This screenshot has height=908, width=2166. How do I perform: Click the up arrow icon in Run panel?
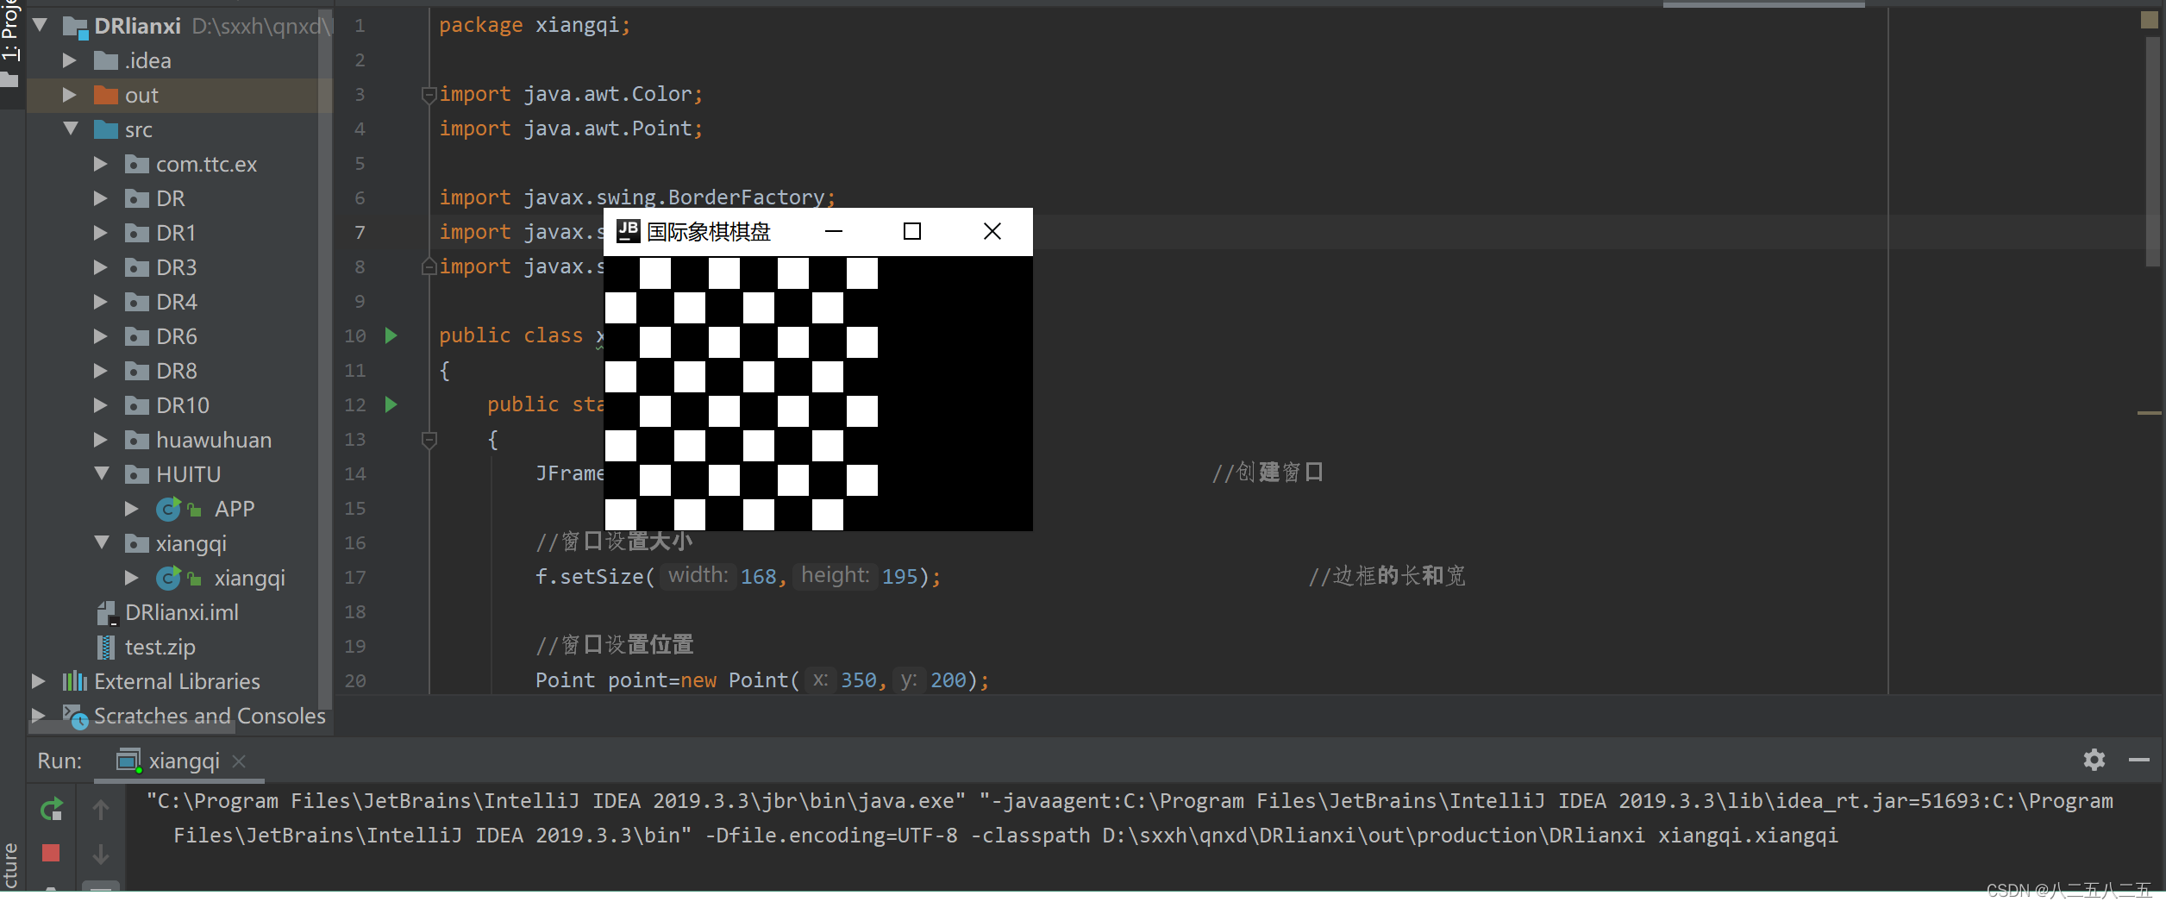point(101,809)
